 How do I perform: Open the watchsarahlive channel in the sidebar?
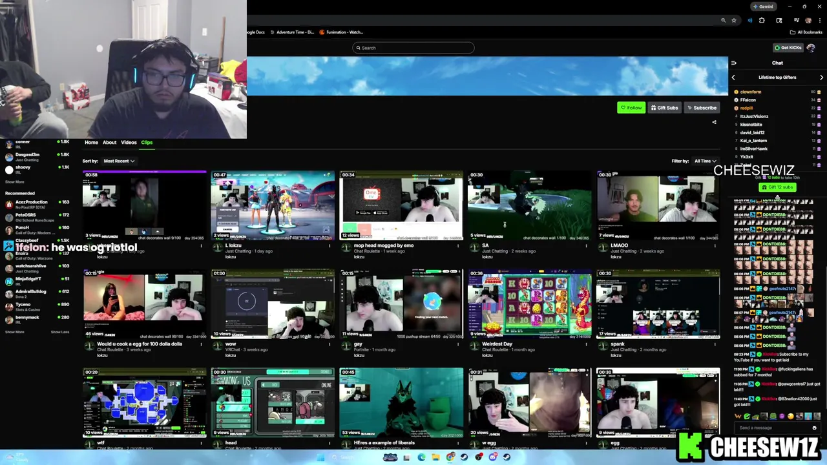37,268
